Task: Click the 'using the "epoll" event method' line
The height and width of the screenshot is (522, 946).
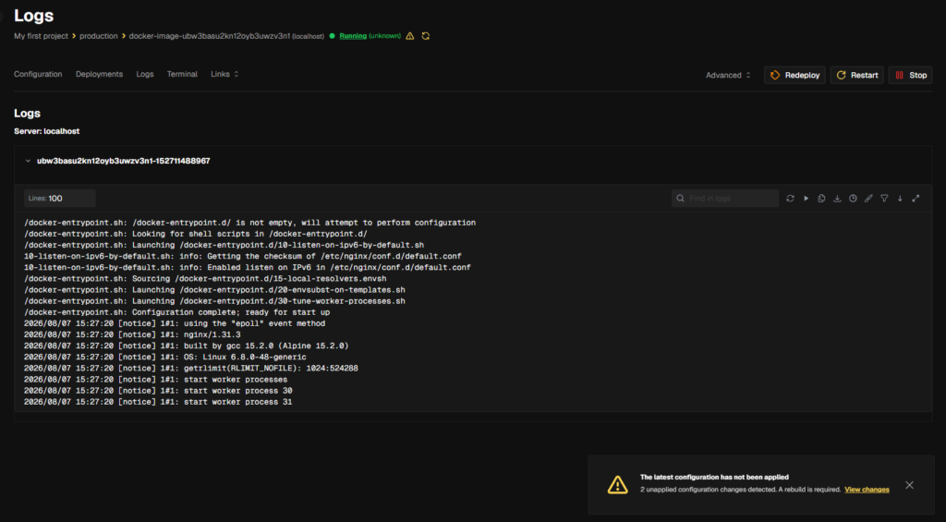Action: pyautogui.click(x=175, y=323)
